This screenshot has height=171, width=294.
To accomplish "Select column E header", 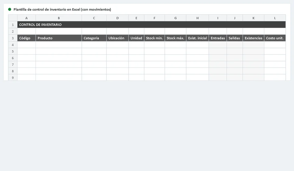I will (136, 18).
